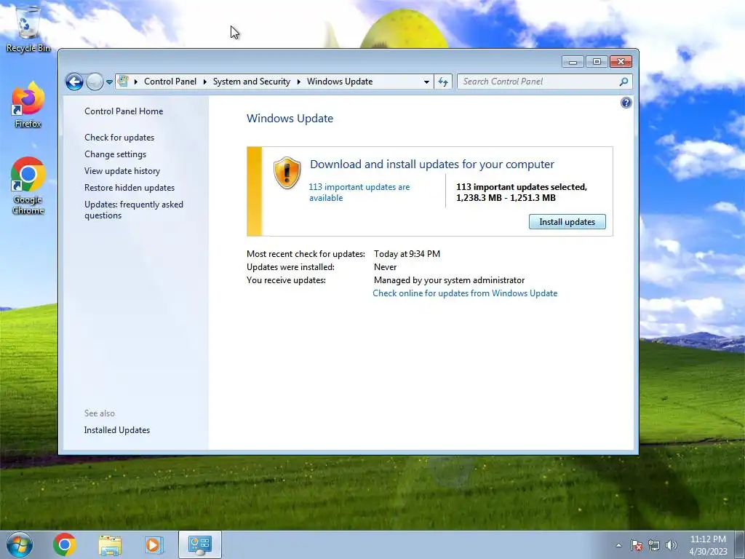Select the Google Chrome desktop shortcut
This screenshot has width=745, height=559.
tap(28, 186)
